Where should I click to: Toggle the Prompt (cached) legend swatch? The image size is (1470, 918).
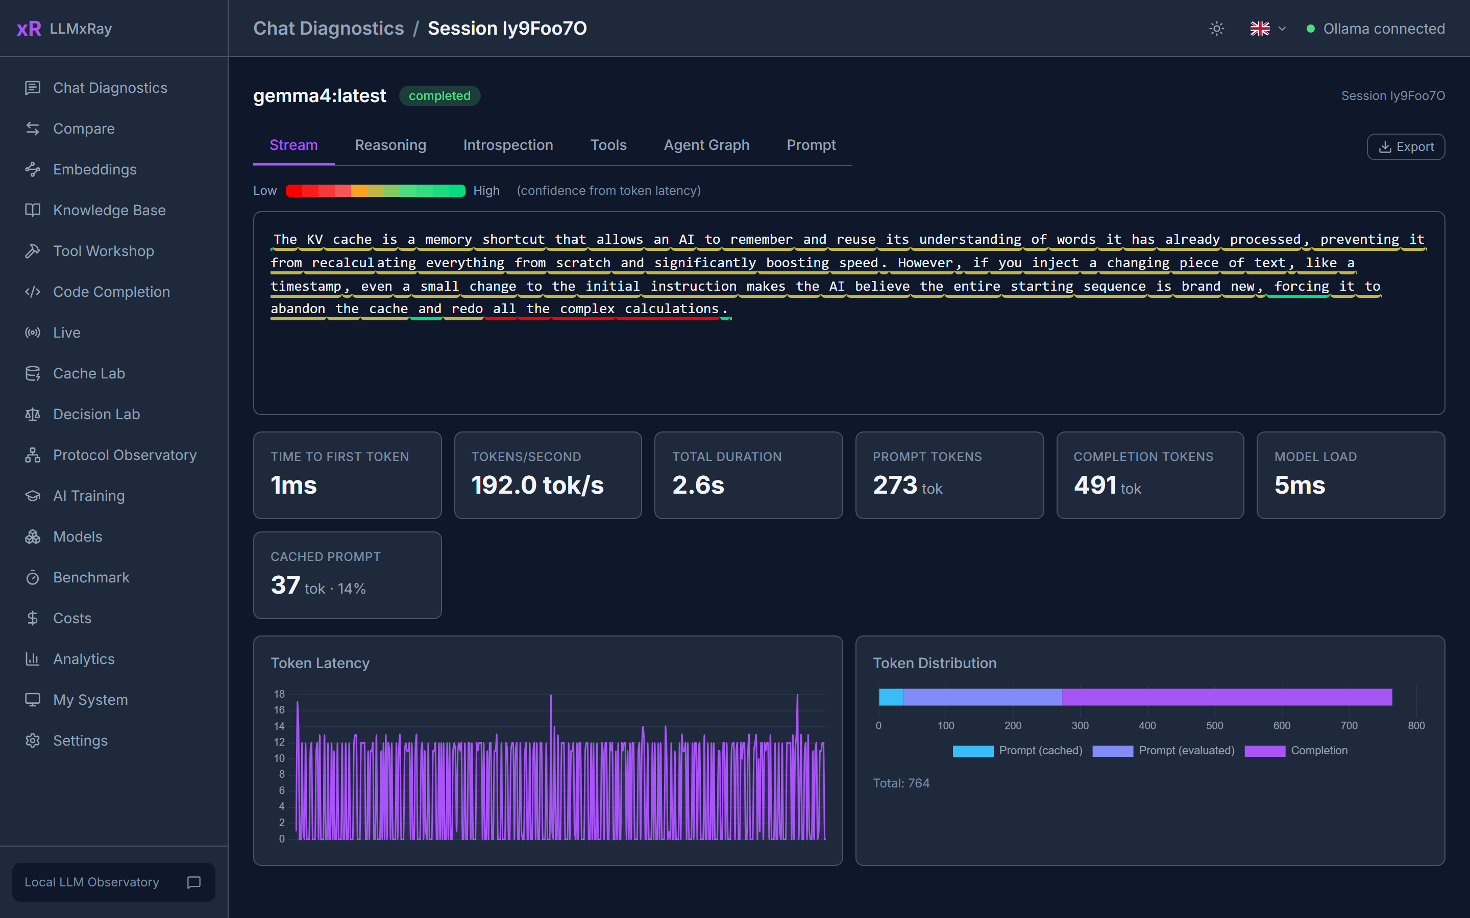point(972,751)
